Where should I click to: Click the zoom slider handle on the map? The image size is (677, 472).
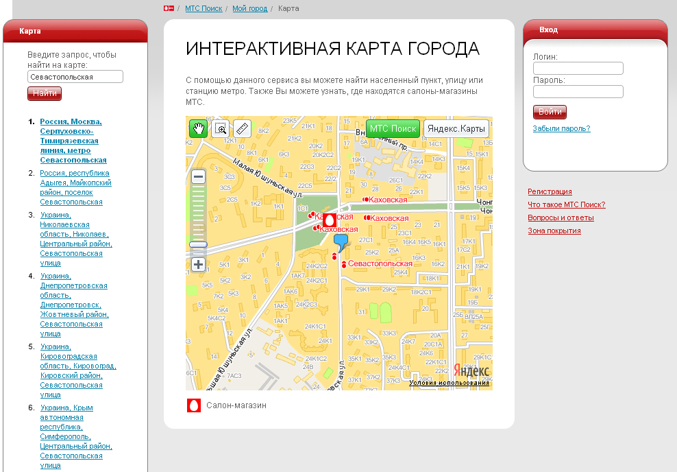[198, 245]
